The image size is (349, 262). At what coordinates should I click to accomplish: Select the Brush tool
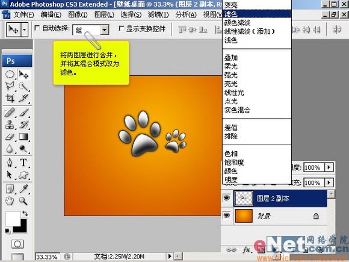23,113
